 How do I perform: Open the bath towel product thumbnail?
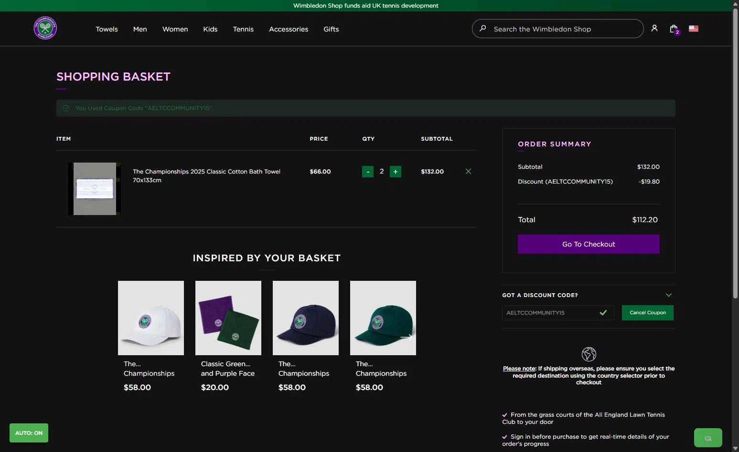[95, 189]
